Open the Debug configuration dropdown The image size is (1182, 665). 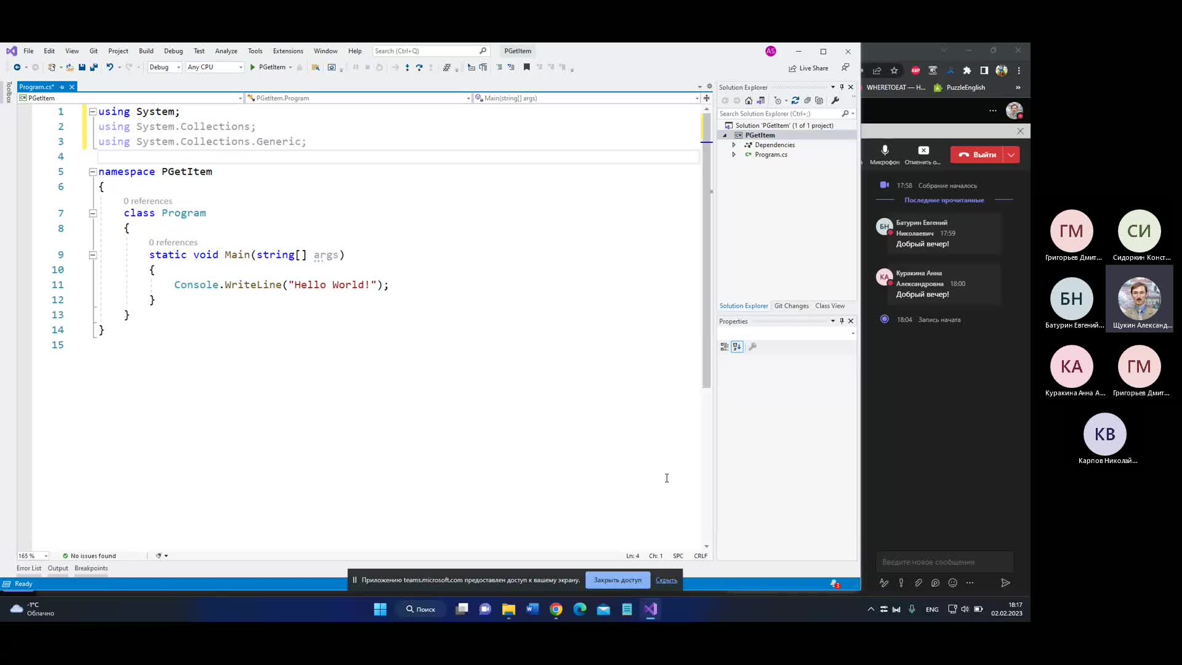(x=164, y=67)
